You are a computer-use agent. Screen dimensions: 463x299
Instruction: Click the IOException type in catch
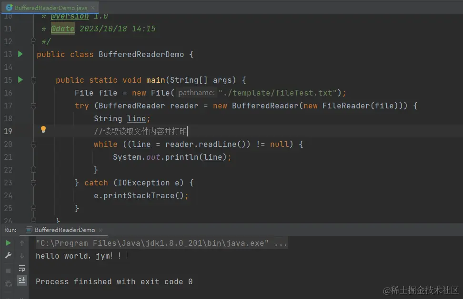pyautogui.click(x=143, y=183)
